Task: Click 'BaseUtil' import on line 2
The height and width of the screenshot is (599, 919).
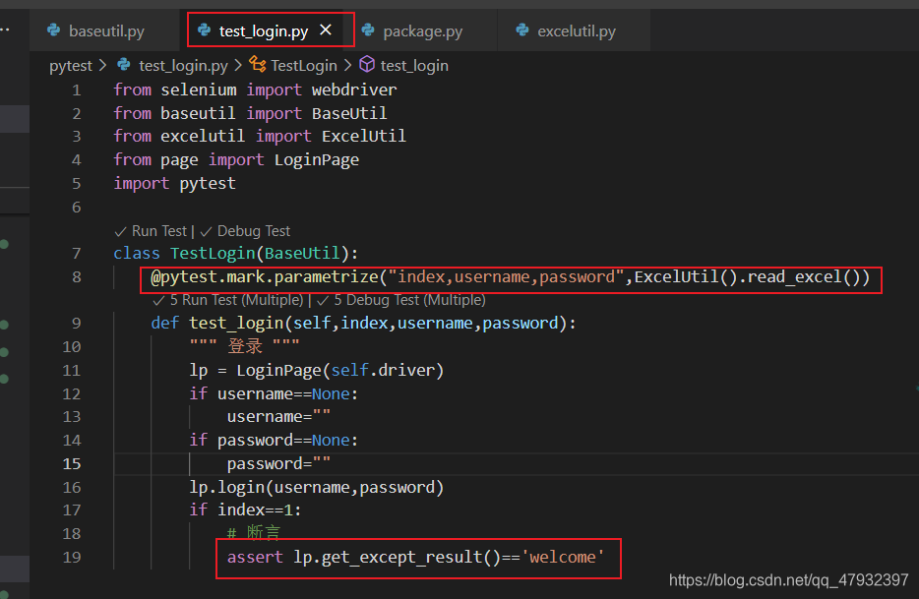Action: pyautogui.click(x=349, y=113)
